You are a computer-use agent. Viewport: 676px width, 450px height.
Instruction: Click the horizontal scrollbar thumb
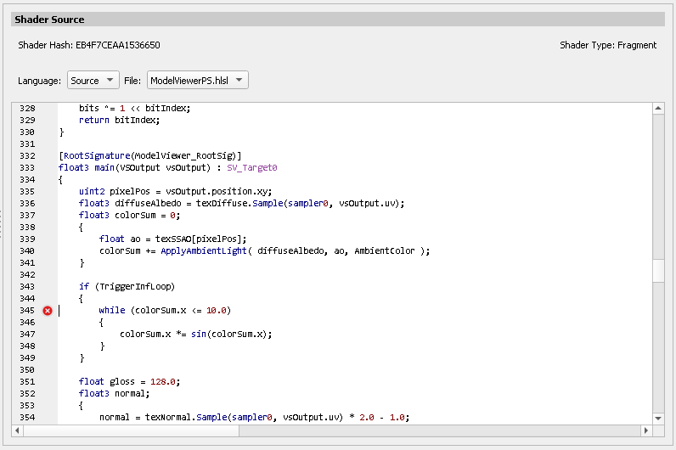click(132, 430)
